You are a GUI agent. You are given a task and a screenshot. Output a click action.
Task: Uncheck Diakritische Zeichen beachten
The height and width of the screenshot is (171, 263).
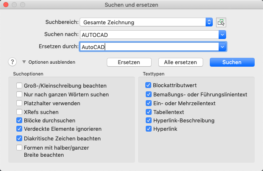pyautogui.click(x=19, y=138)
